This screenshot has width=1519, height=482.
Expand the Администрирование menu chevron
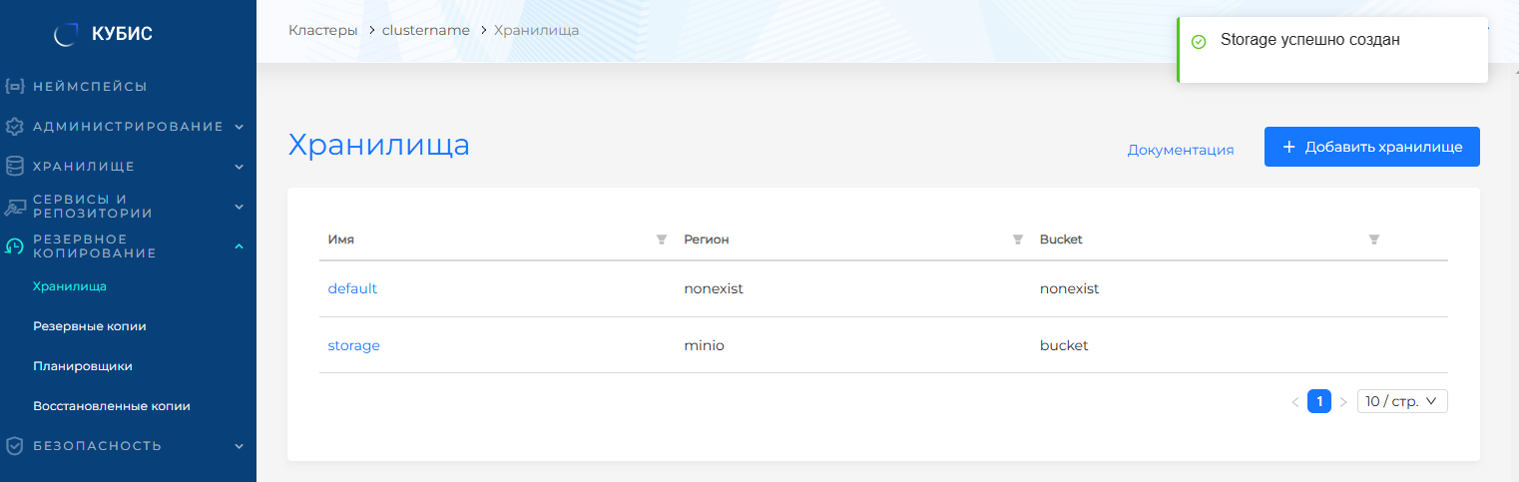coord(240,127)
